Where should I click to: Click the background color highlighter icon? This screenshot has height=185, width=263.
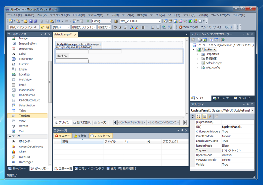137,27
